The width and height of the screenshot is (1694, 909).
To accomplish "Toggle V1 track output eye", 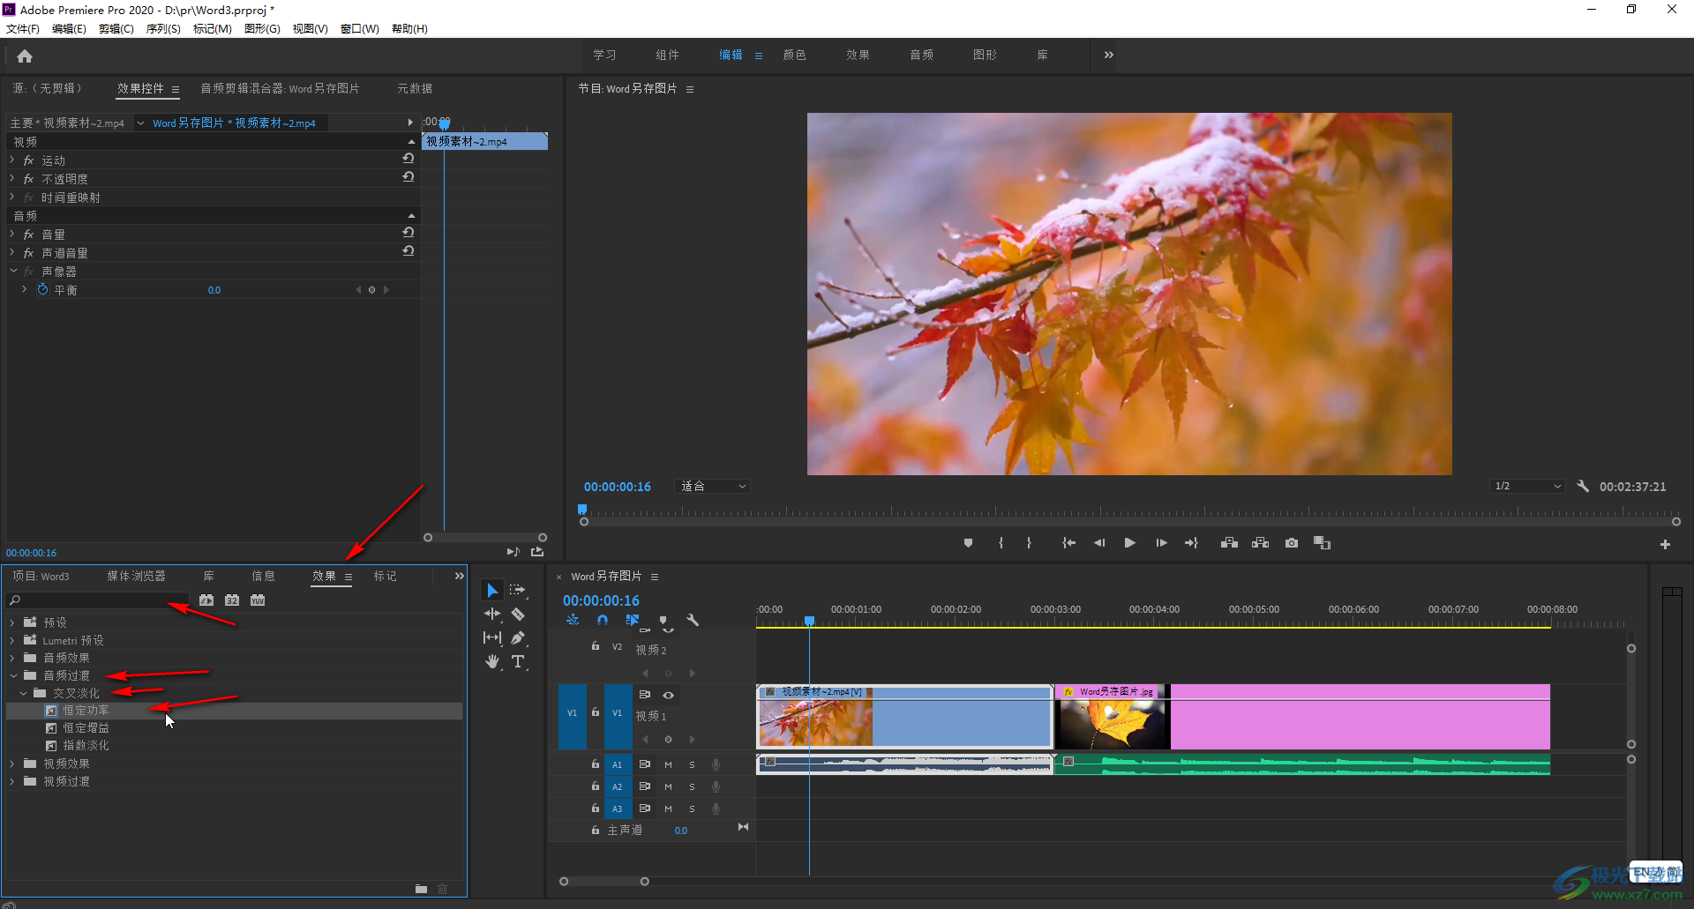I will click(668, 695).
